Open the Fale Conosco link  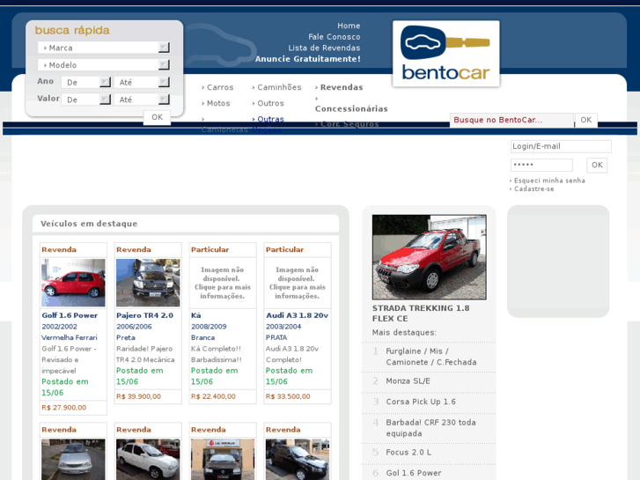(334, 37)
